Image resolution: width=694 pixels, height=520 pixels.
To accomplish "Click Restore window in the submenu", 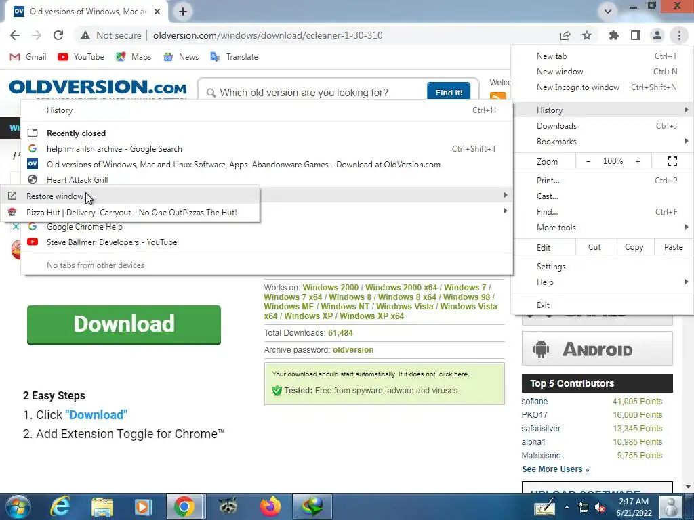I will coord(130,196).
